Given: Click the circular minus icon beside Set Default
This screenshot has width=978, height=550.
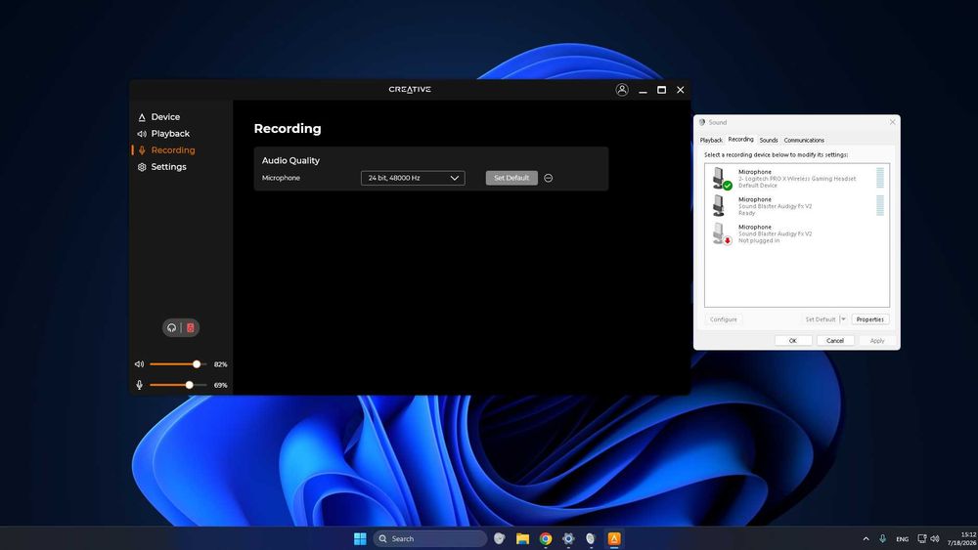Looking at the screenshot, I should click(x=549, y=178).
